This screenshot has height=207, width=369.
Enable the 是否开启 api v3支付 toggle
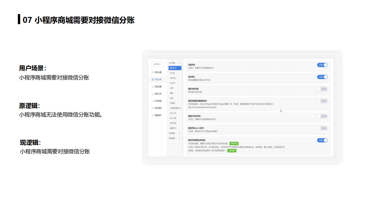pos(322,128)
